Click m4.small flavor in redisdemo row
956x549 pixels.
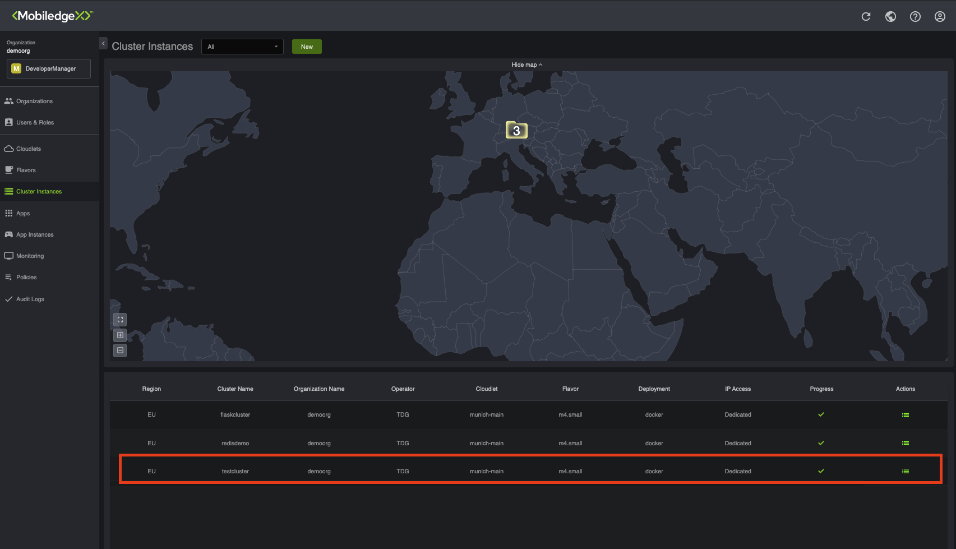tap(570, 443)
